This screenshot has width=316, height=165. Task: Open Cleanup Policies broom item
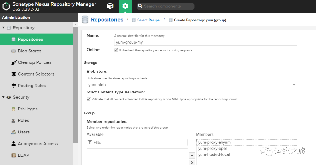(35, 62)
